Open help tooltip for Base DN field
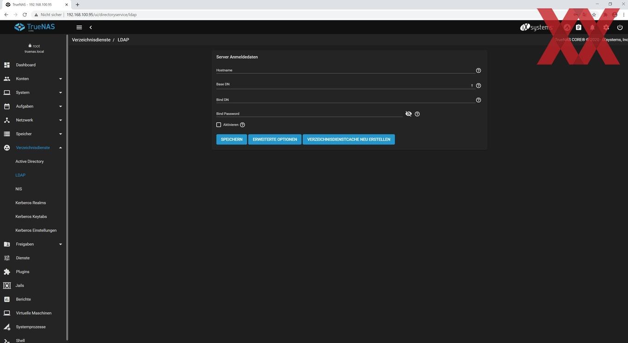The width and height of the screenshot is (628, 343). pos(478,85)
